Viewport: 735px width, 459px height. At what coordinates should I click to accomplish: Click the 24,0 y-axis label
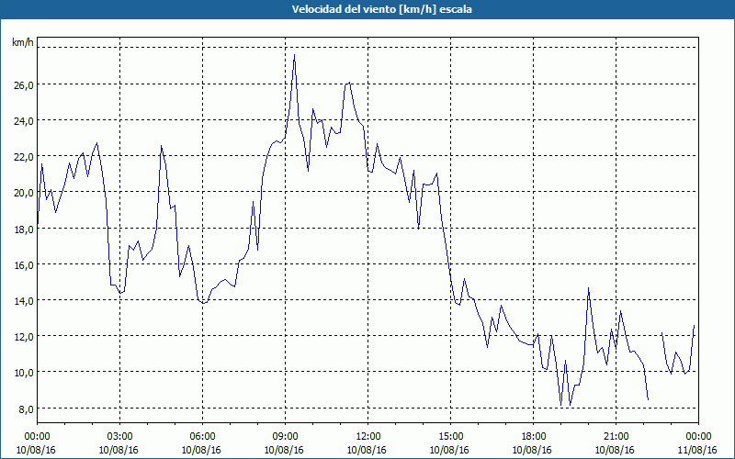point(22,121)
